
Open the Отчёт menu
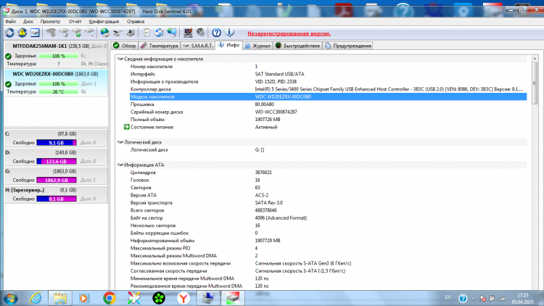(75, 22)
